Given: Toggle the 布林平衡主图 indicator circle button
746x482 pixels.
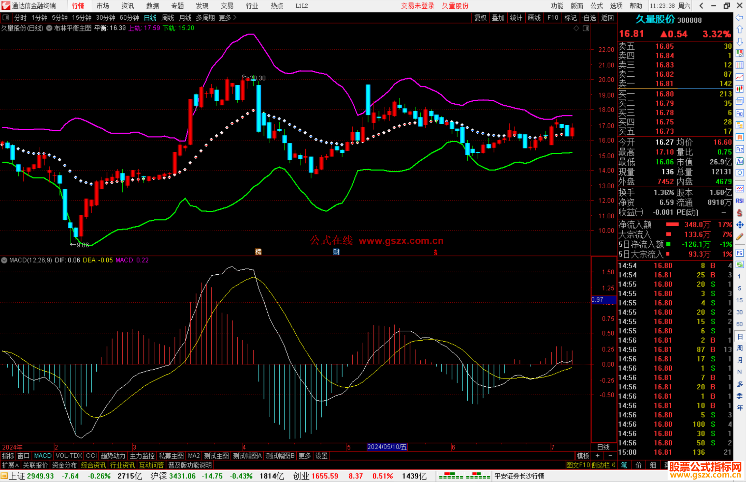Looking at the screenshot, I should [x=49, y=28].
